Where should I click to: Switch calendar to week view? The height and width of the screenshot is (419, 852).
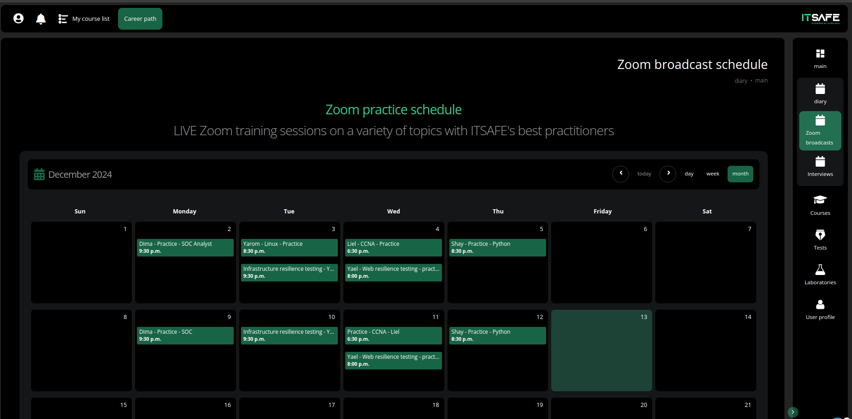pos(713,174)
